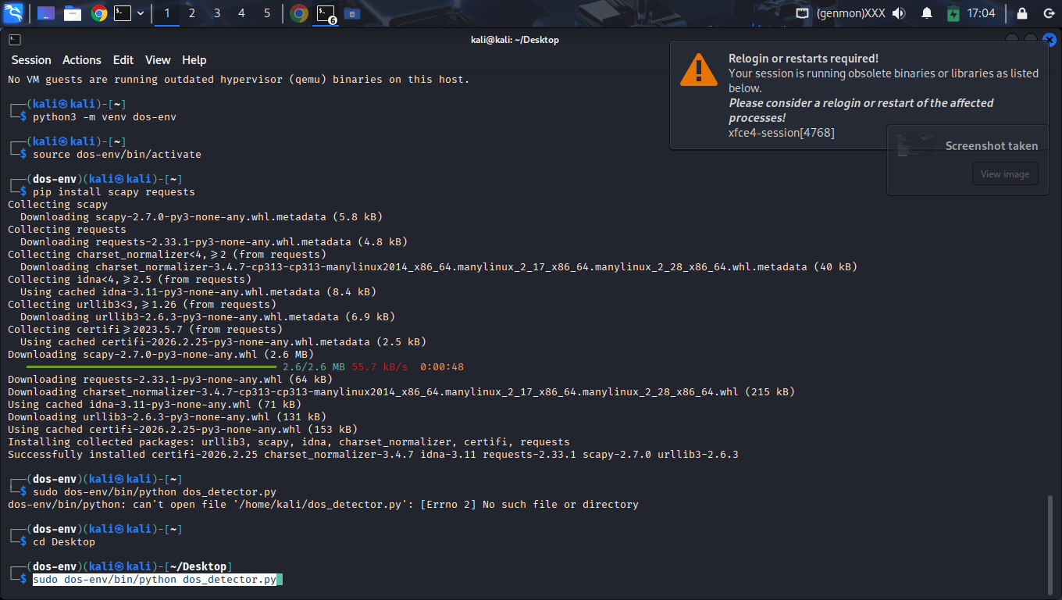Open the Help menu
Screen dimensions: 1062x600
tap(194, 60)
